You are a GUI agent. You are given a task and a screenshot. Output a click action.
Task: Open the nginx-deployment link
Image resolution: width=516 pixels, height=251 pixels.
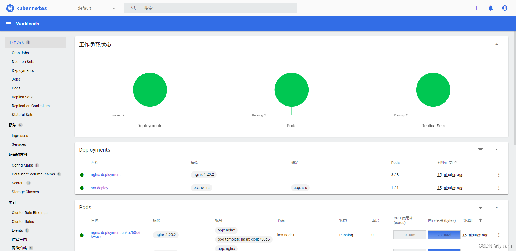(106, 175)
